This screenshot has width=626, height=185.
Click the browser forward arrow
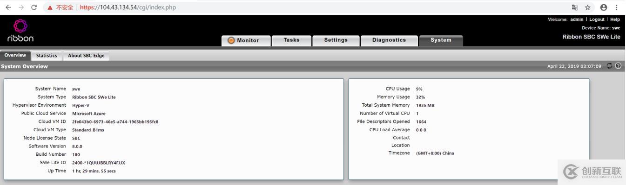point(21,7)
